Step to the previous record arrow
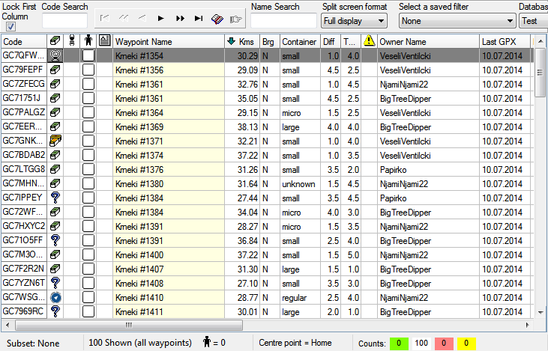 (x=142, y=19)
